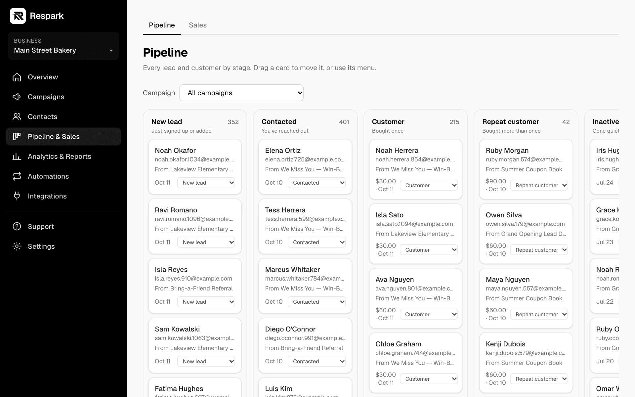
Task: Click the Overview home icon
Action: coord(17,77)
